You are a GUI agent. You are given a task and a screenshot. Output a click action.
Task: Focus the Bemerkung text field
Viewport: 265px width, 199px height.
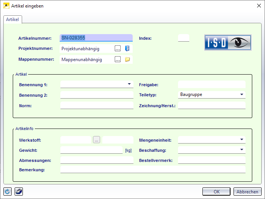tap(153, 170)
